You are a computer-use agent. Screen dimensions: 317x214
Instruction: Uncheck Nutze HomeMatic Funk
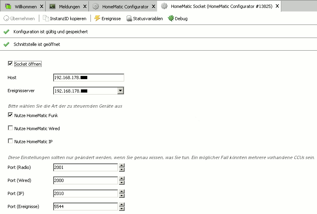10,115
